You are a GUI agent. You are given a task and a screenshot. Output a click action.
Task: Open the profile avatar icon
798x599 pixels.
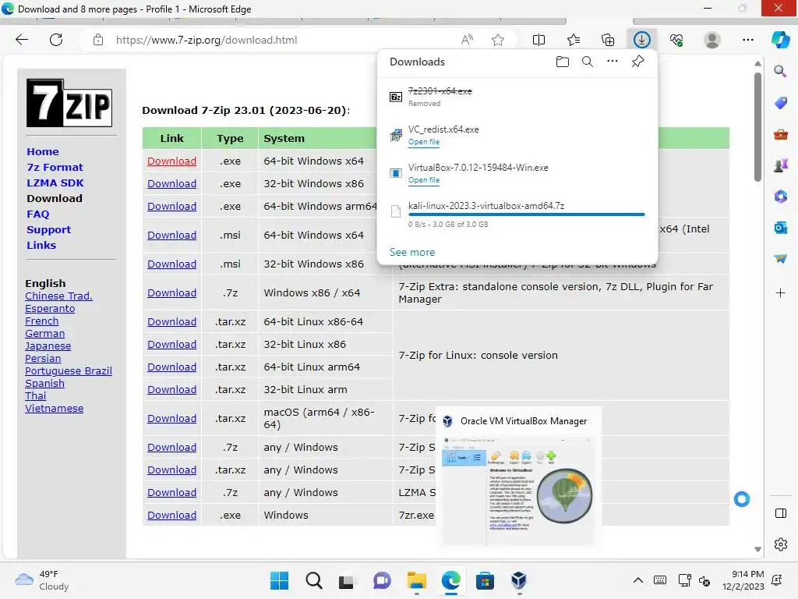(712, 40)
